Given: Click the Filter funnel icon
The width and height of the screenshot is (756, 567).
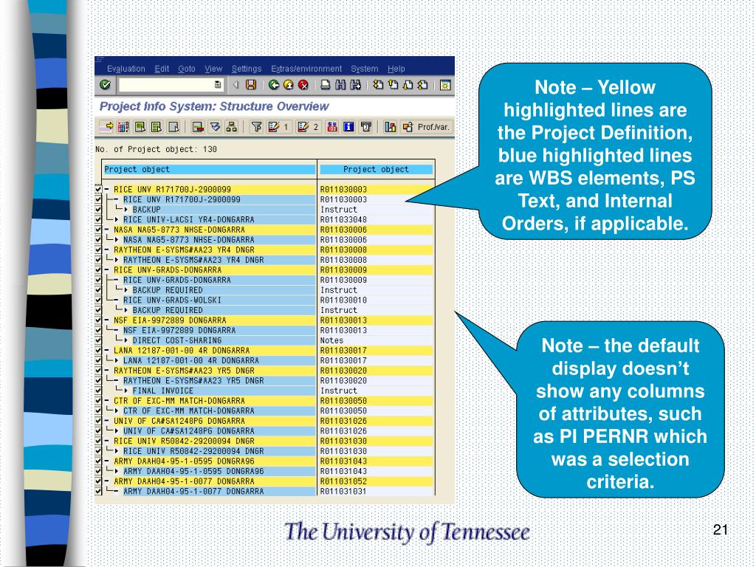Looking at the screenshot, I should pos(256,127).
